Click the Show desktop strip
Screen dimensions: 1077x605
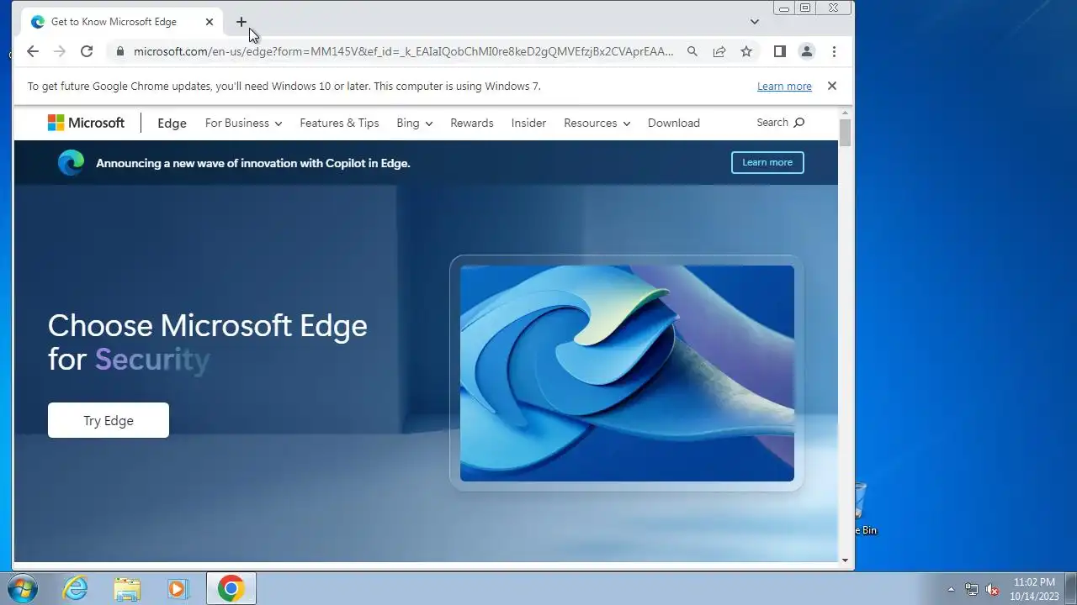(1070, 588)
